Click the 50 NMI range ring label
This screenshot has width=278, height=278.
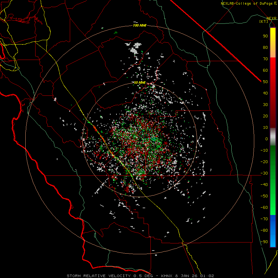point(140,82)
